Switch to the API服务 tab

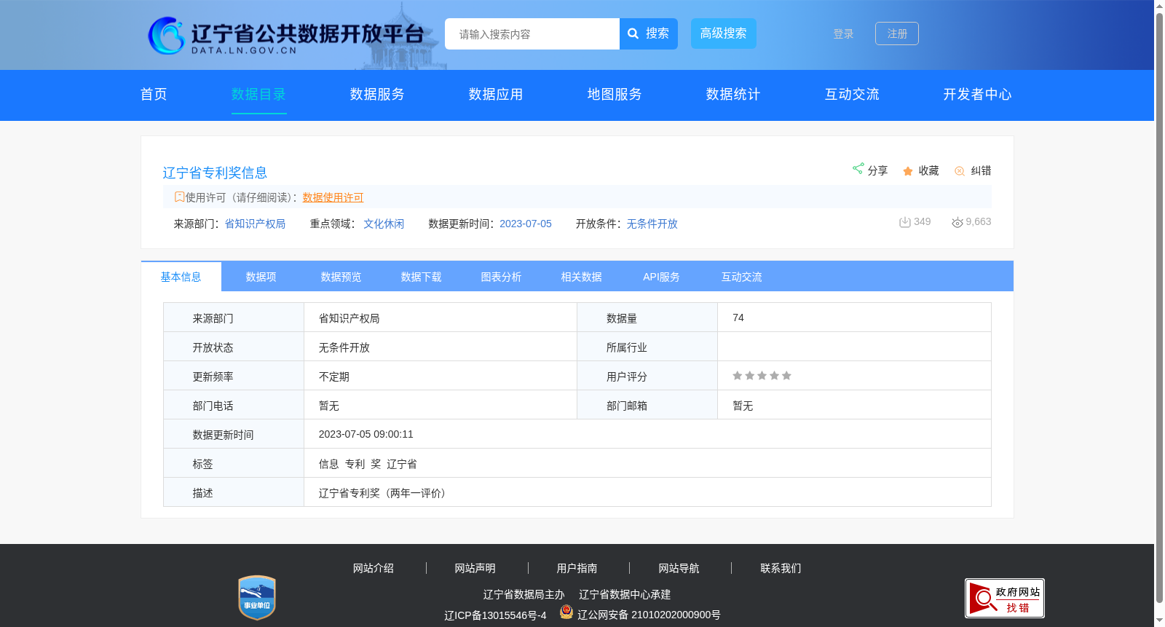point(662,277)
